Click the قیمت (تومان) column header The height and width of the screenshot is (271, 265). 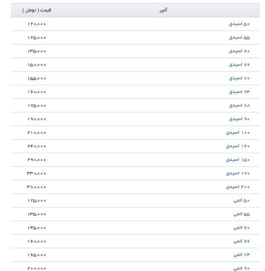36,10
